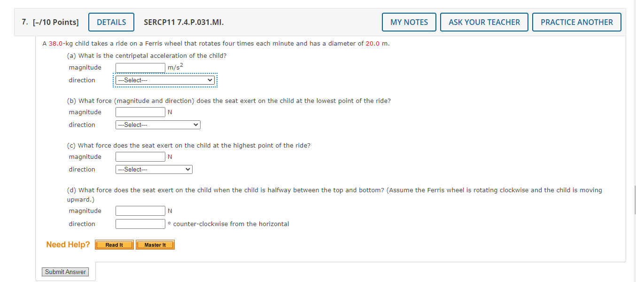636x282 pixels.
Task: Click the question heading SERCP11 7.4.P.031.MI.
Action: [183, 22]
